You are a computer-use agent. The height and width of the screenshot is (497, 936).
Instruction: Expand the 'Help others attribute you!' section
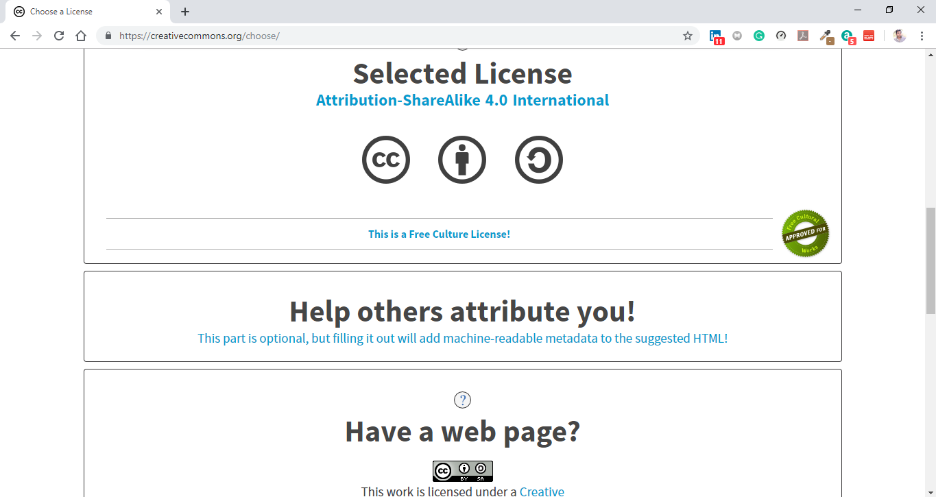(x=462, y=311)
